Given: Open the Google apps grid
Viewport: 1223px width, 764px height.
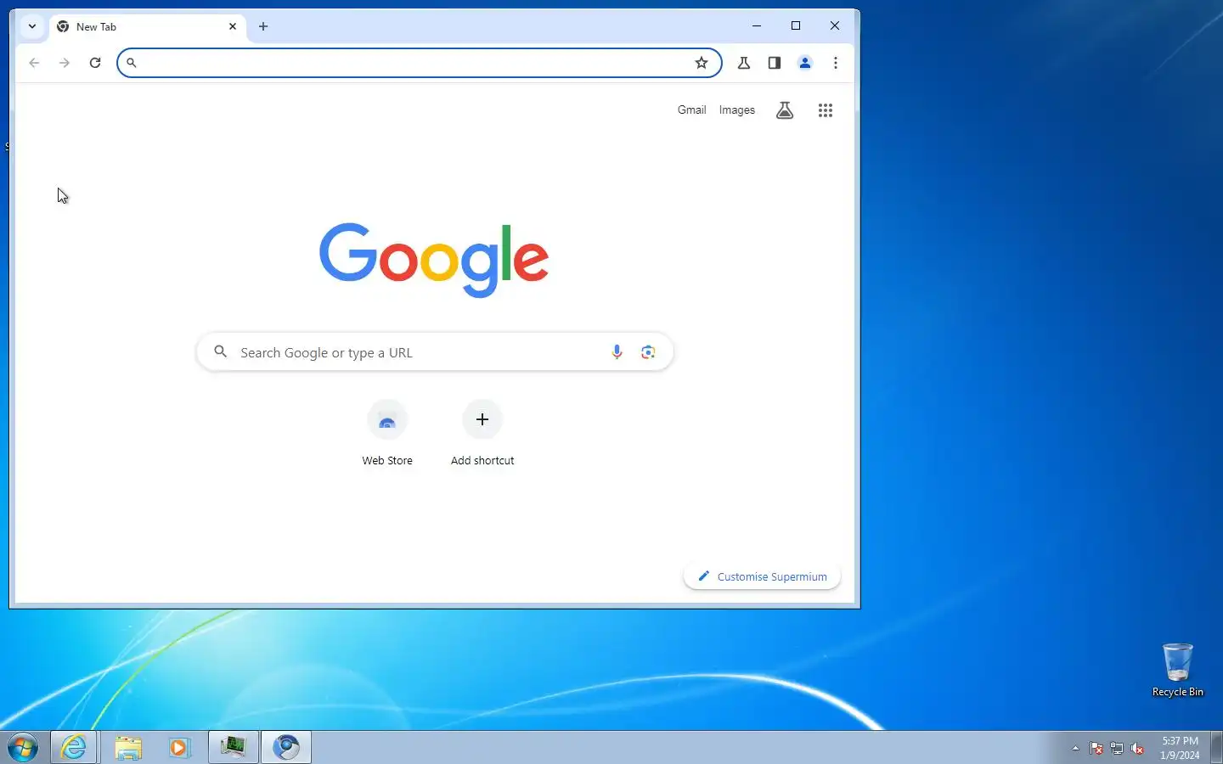Looking at the screenshot, I should tap(826, 110).
